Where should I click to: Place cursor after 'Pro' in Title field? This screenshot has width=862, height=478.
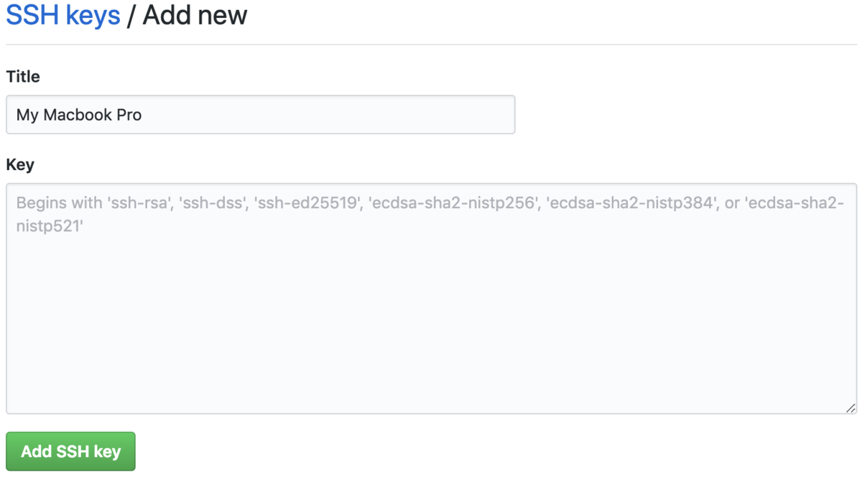coord(143,115)
